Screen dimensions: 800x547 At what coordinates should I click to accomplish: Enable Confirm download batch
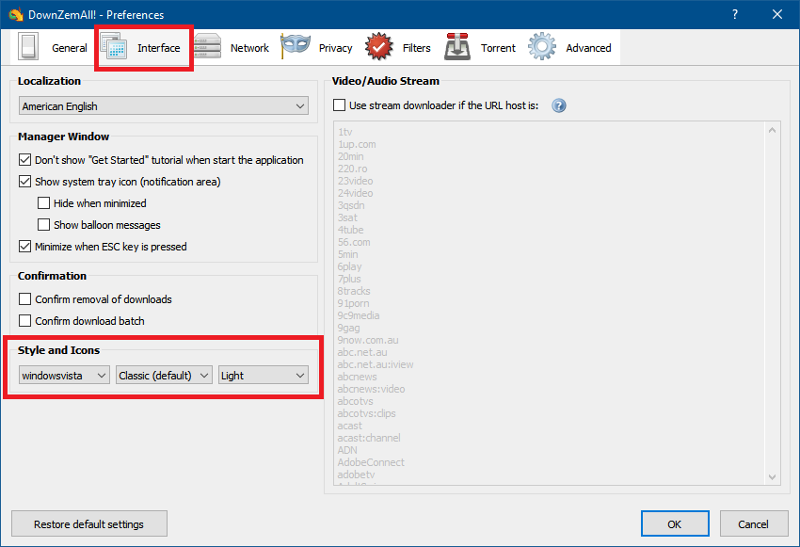[x=25, y=320]
